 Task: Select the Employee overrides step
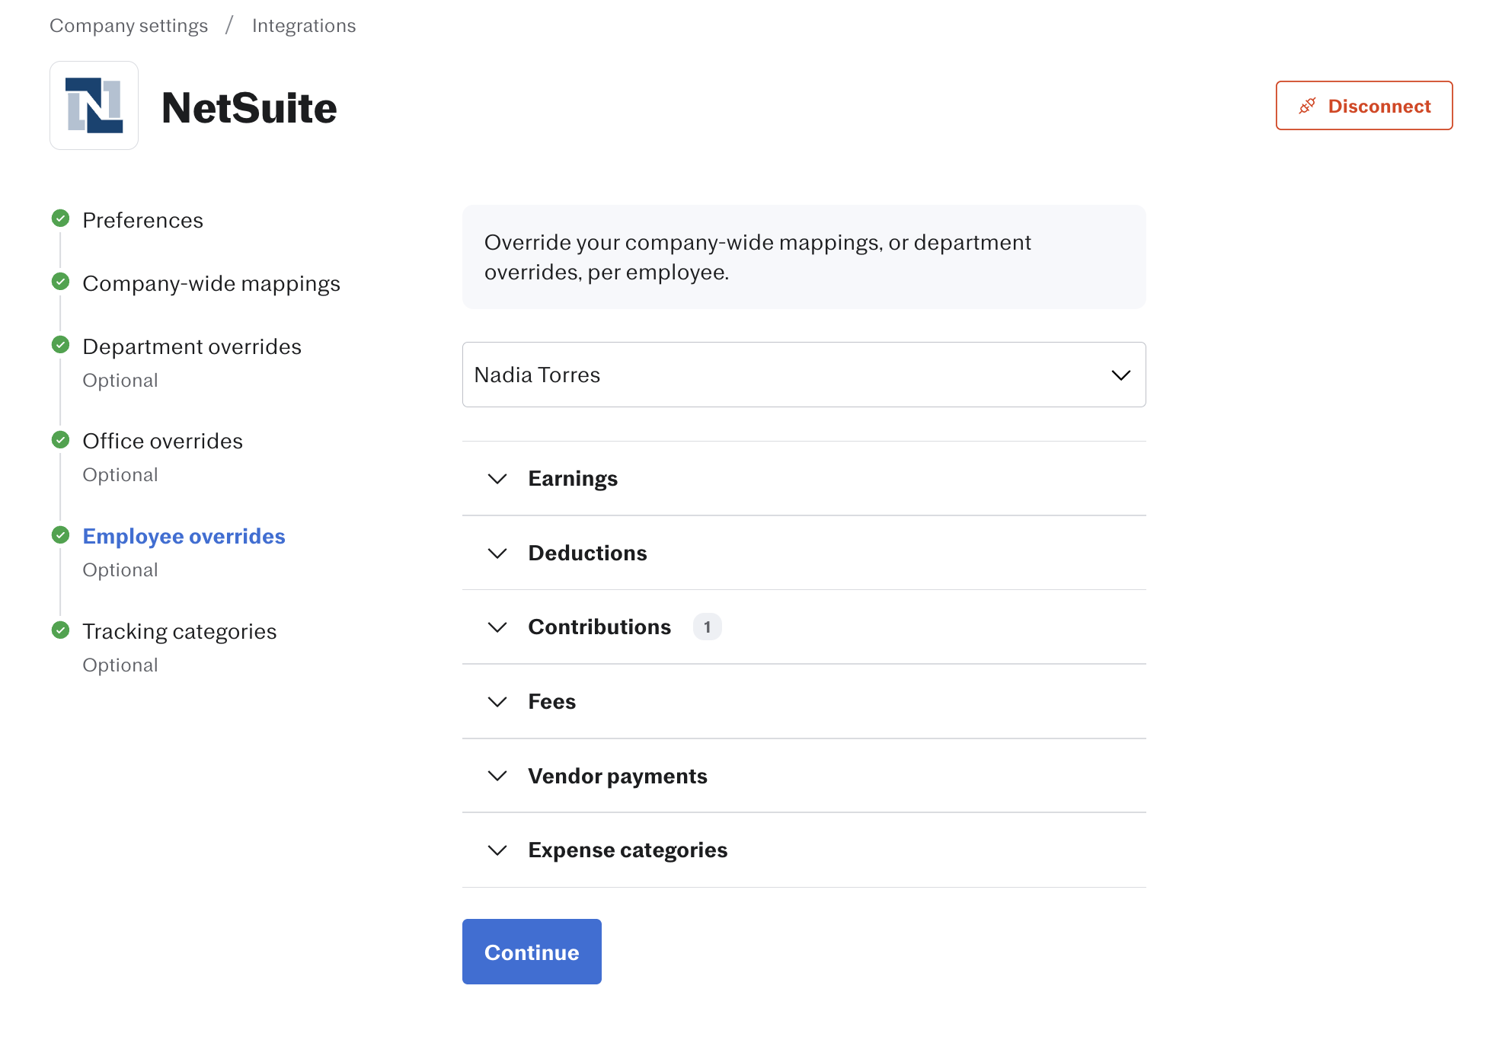(184, 536)
